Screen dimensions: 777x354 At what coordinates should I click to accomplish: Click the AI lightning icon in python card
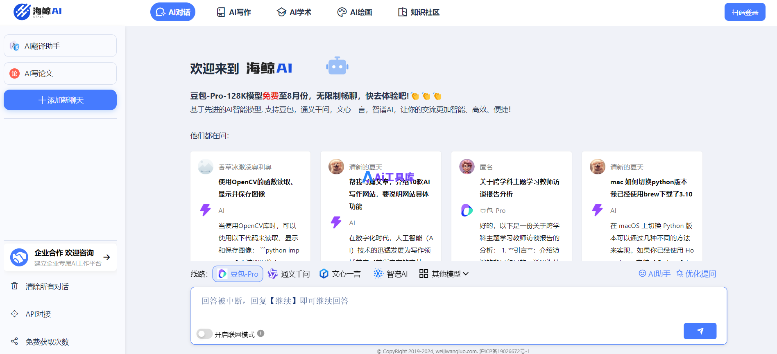click(598, 210)
